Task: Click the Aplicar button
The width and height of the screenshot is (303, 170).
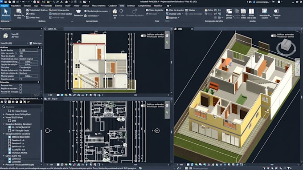Action: pyautogui.click(x=37, y=95)
